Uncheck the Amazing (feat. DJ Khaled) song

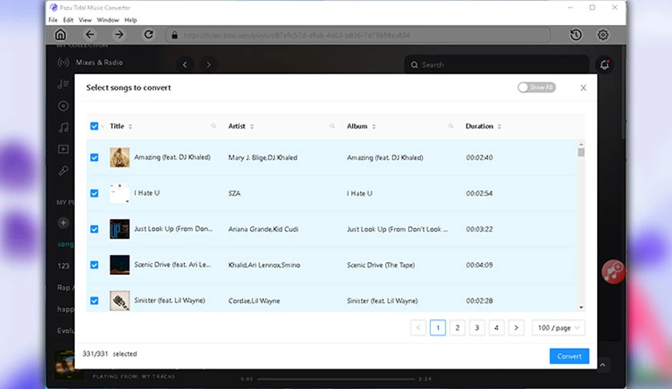tap(94, 158)
